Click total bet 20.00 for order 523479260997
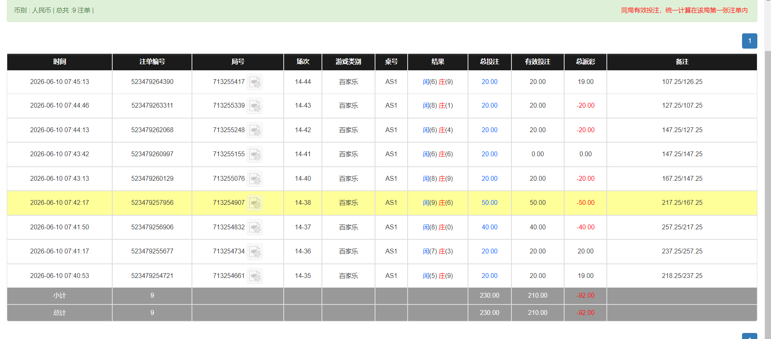Screen dimensions: 771x339 coord(489,154)
